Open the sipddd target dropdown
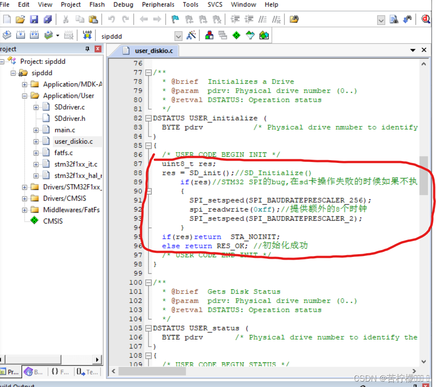This screenshot has height=387, width=436. point(178,36)
